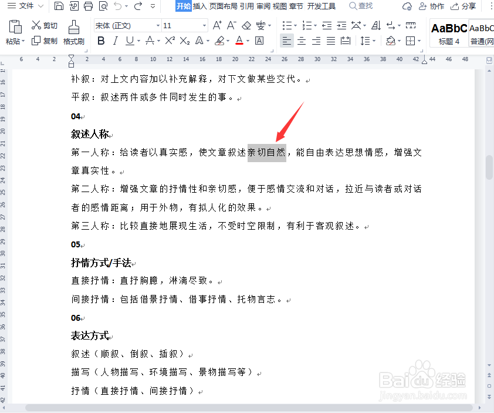
Task: Switch to the 插入 ribbon tab
Action: [199, 6]
